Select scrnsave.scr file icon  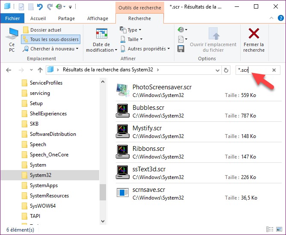(123, 193)
